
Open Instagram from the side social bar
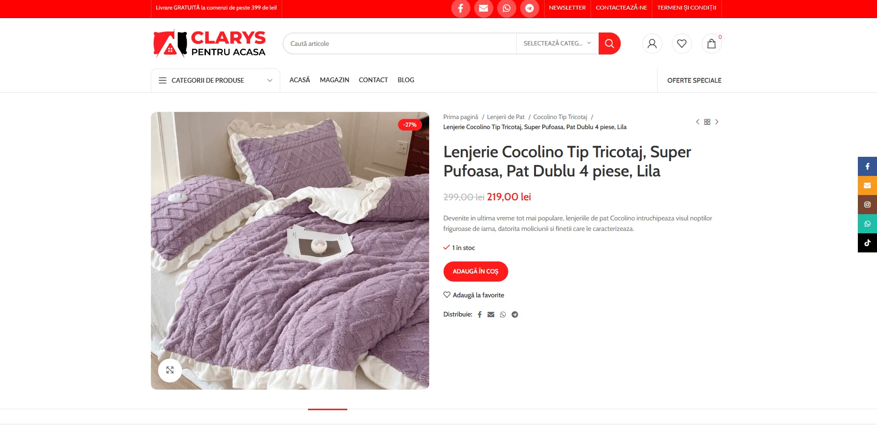867,205
